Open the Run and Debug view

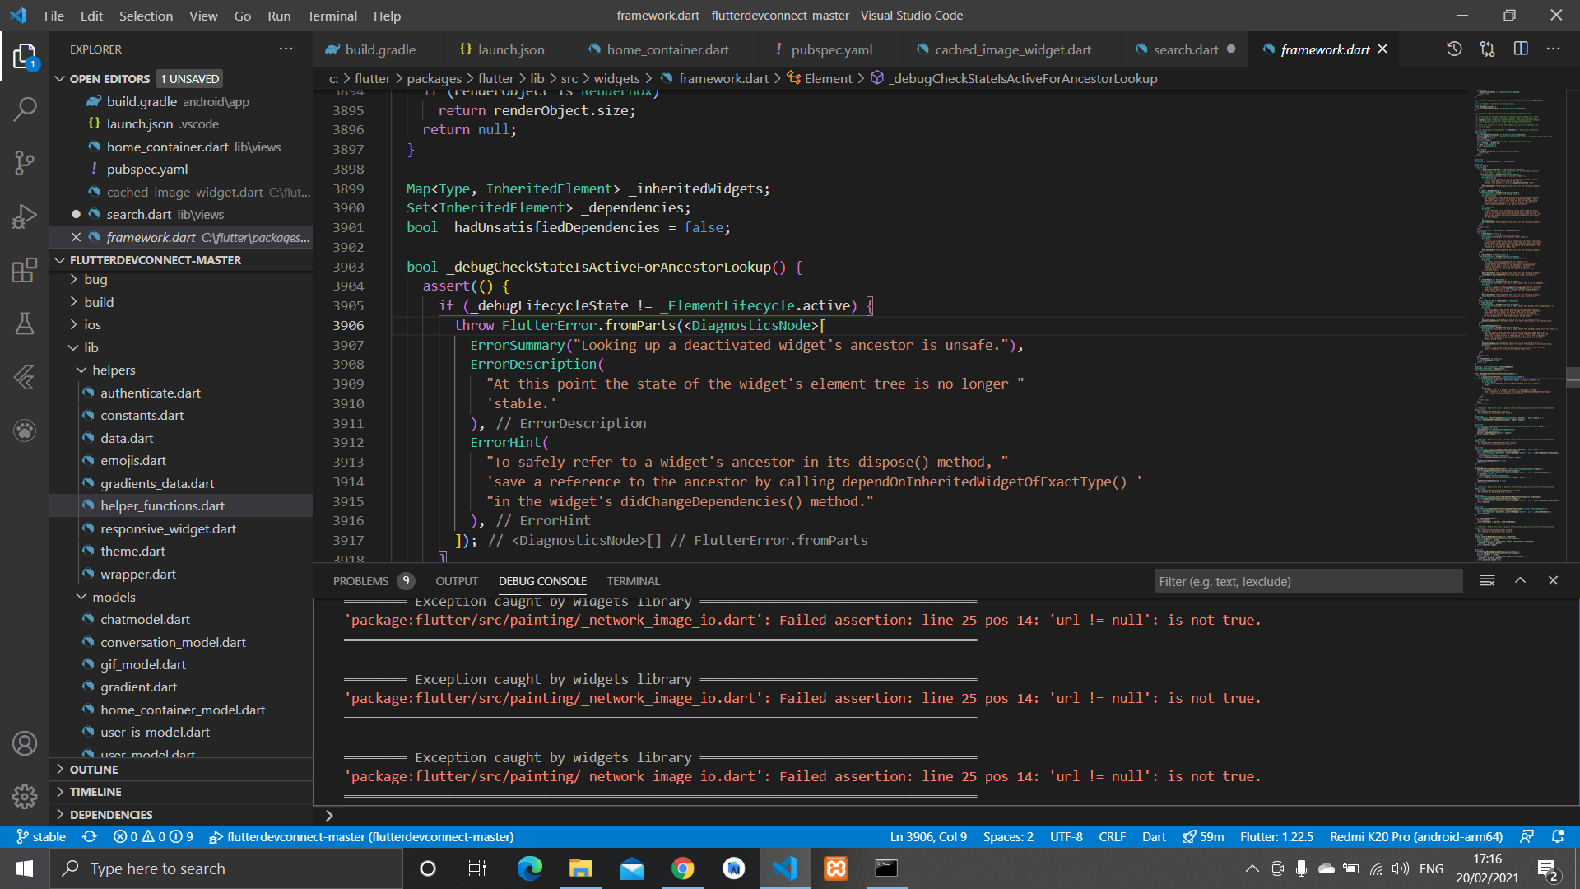coord(25,216)
